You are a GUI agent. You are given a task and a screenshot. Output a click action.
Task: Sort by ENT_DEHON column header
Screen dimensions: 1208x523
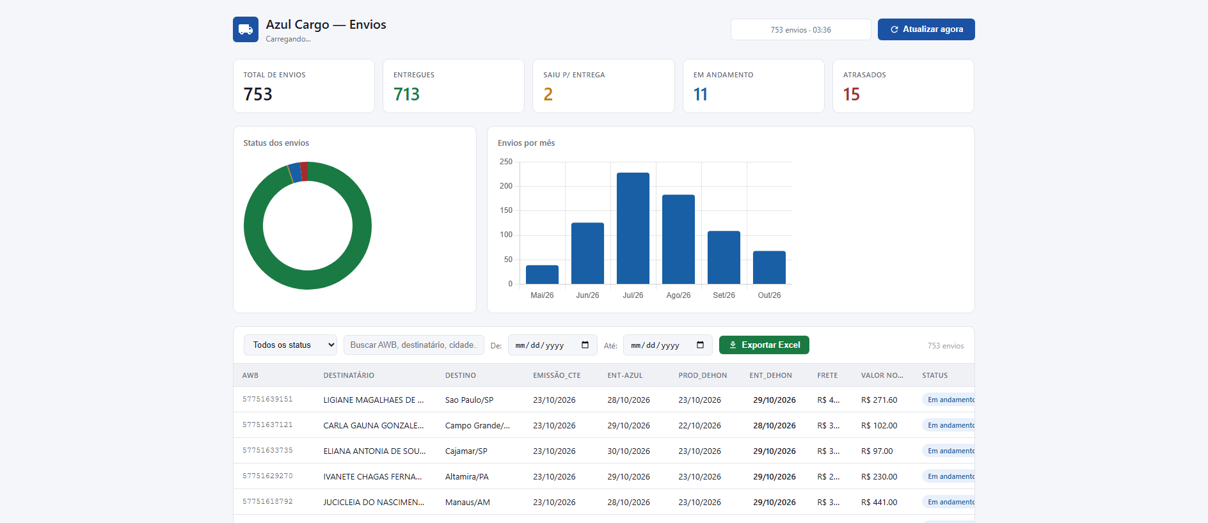[770, 376]
